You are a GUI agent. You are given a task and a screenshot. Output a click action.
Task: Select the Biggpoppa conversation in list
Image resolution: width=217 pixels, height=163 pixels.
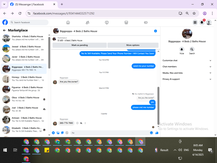(x=24, y=69)
